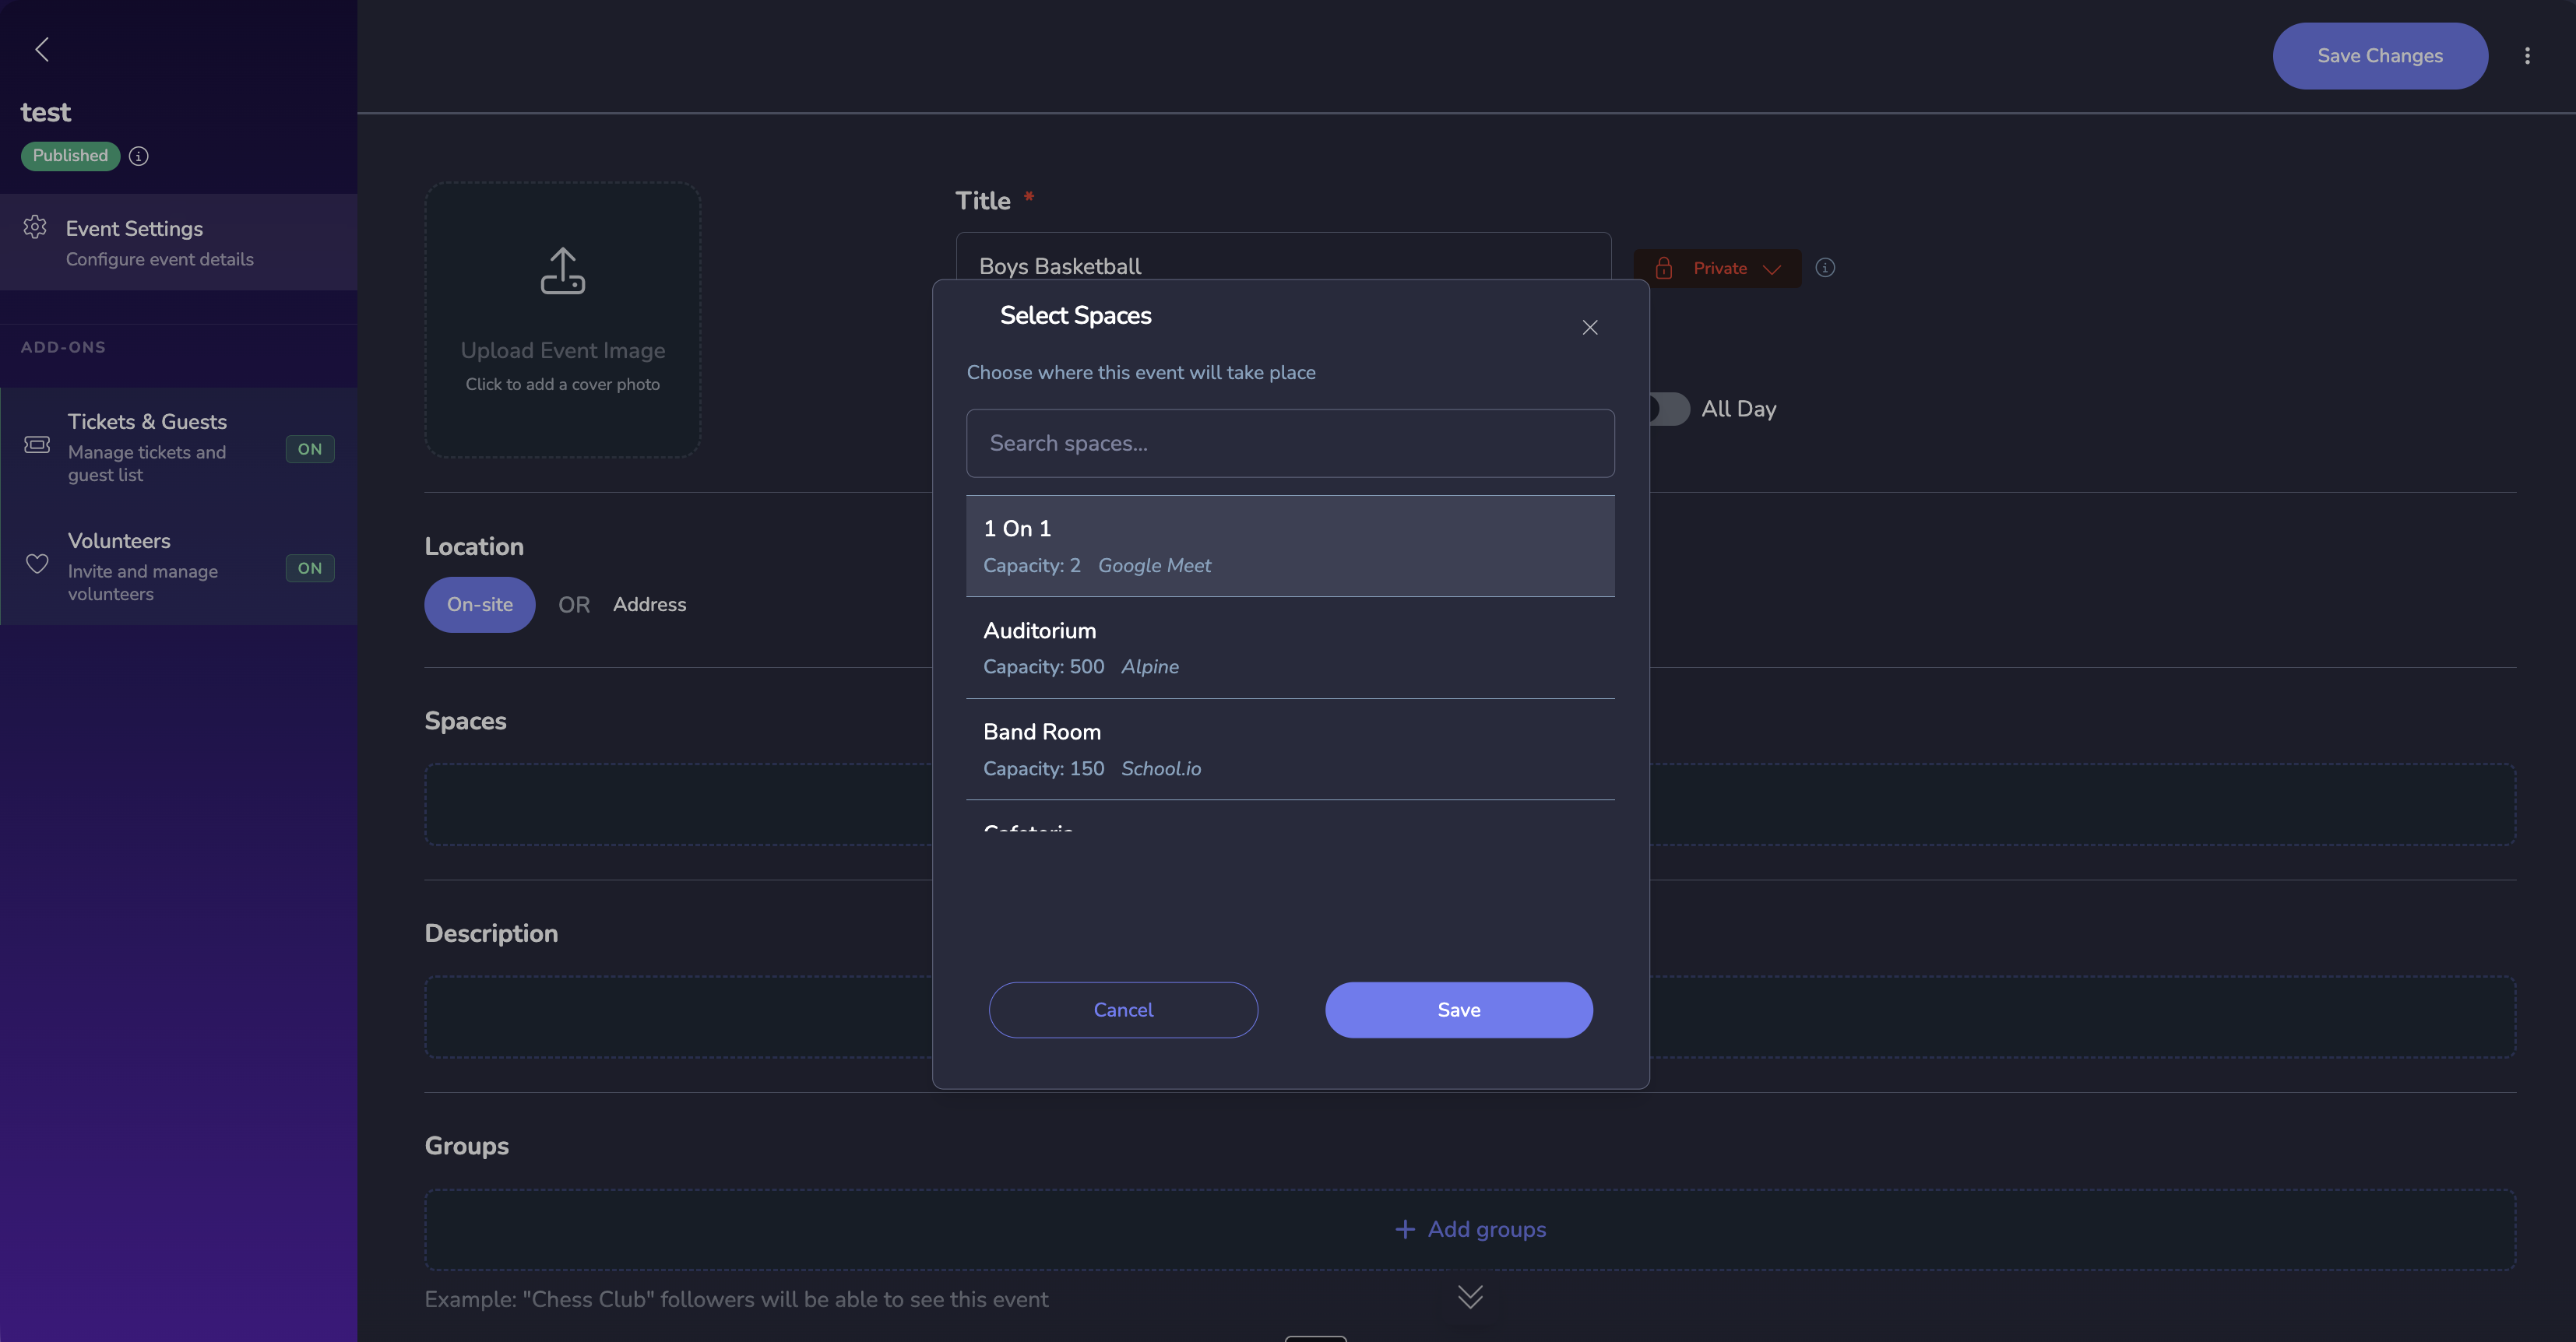Toggle Volunteers ON badge
2576x1342 pixels.
pyautogui.click(x=310, y=567)
